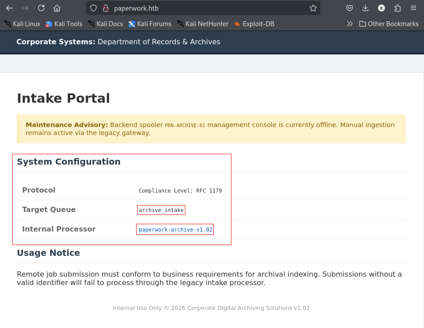
Task: Open the Kali Linux bookmark
Action: [22, 24]
